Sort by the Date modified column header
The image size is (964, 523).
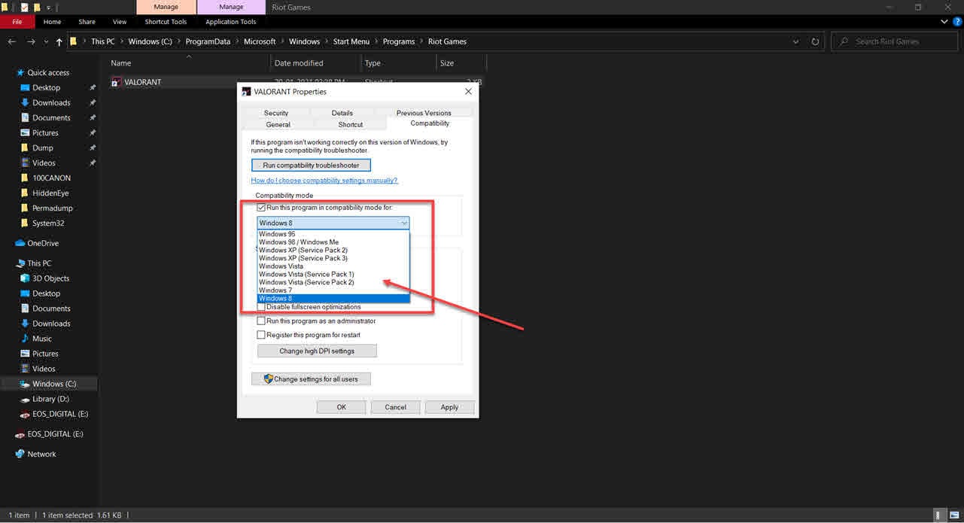[315, 63]
